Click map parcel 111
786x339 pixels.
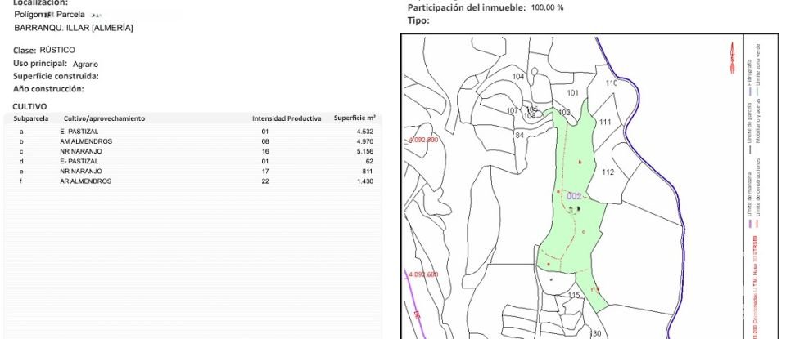point(605,122)
